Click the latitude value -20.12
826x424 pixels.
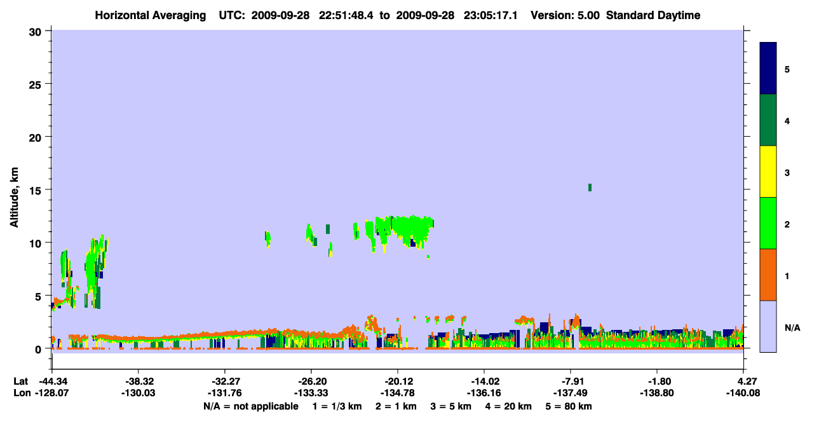pyautogui.click(x=398, y=381)
